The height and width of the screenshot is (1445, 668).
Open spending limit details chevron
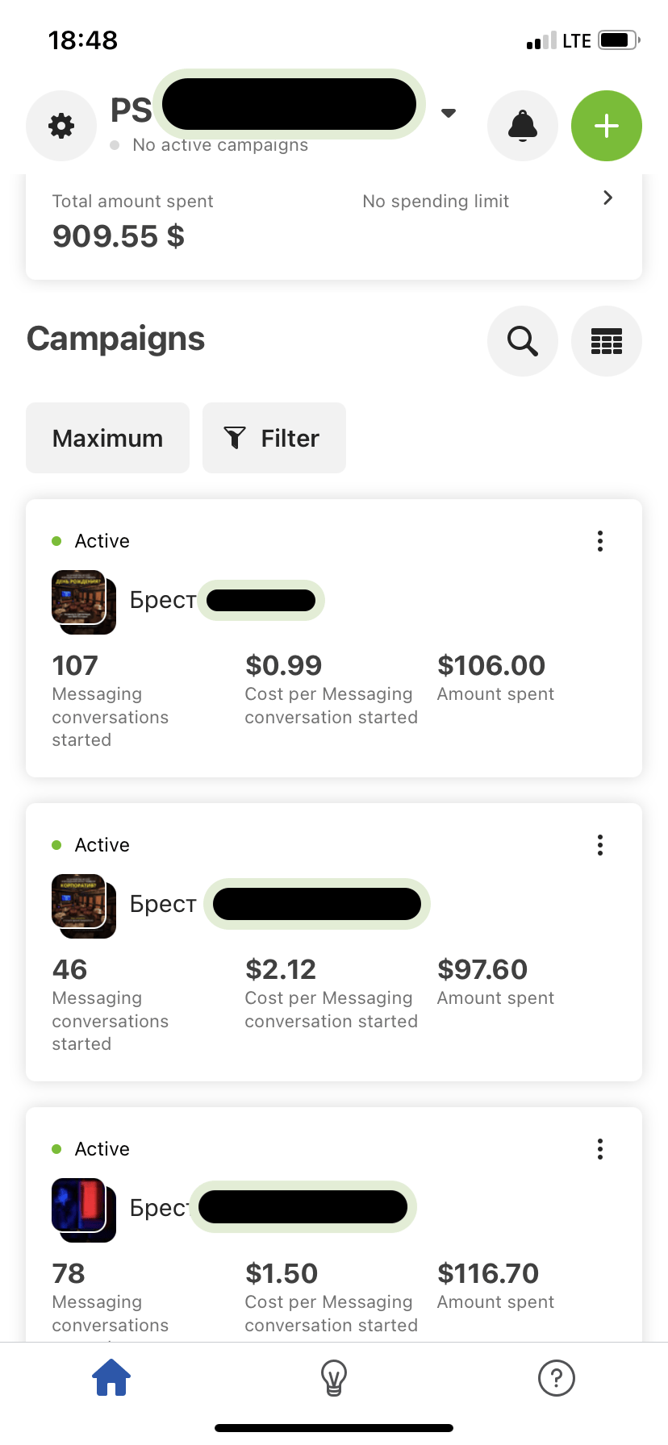608,198
